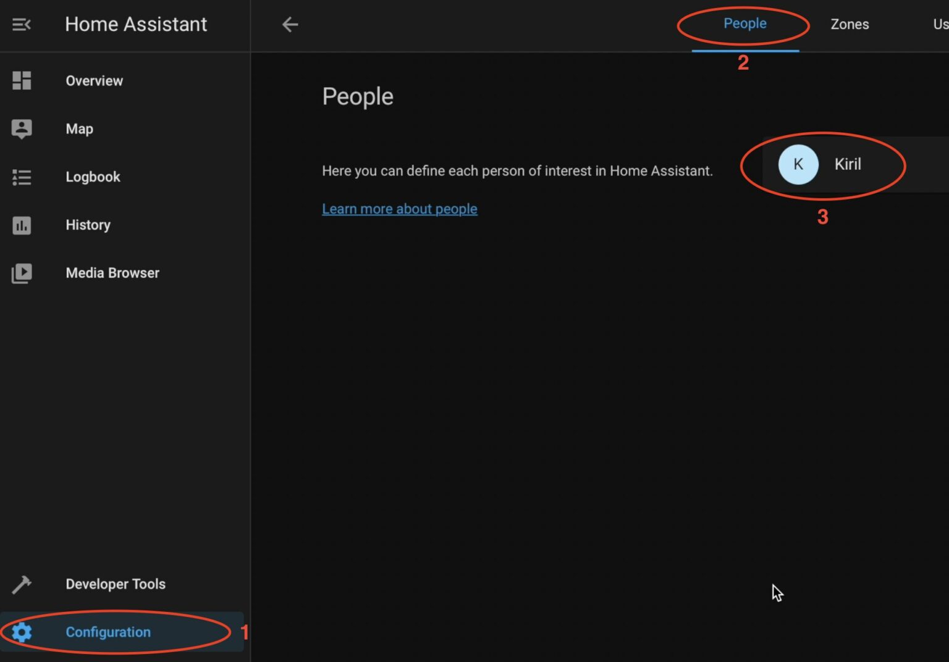Select the Logbook sidebar entry
The height and width of the screenshot is (662, 949).
pyautogui.click(x=93, y=177)
